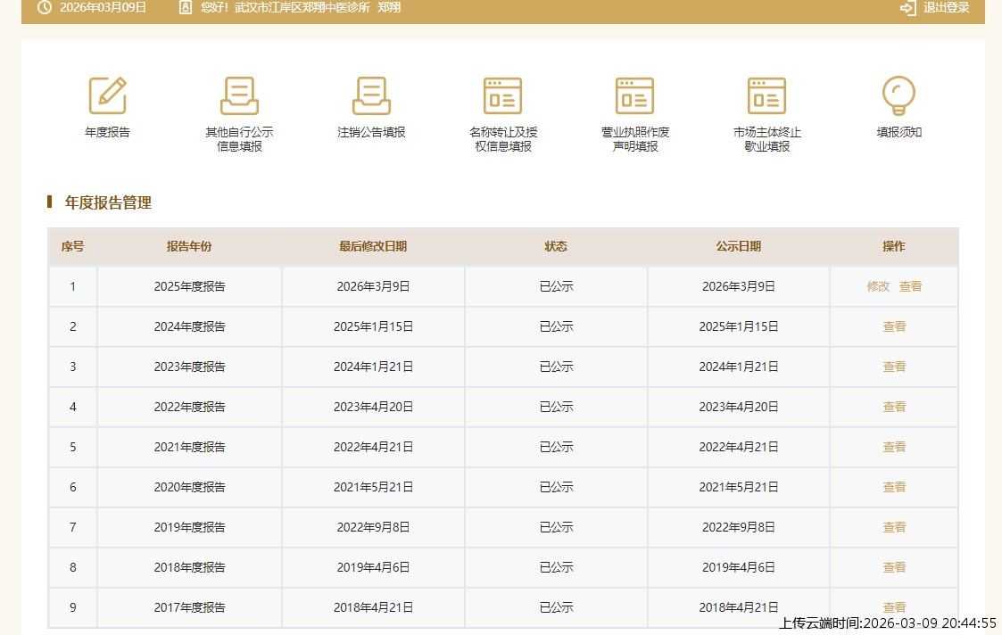Click the 退出登录 text link

(x=946, y=8)
